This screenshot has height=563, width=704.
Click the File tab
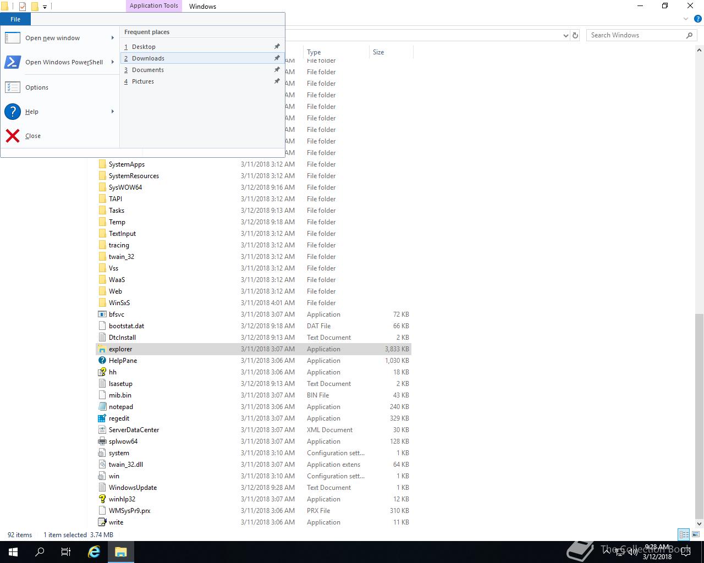pos(15,19)
